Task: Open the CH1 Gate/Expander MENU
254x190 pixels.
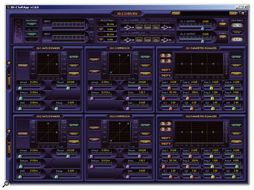Action: click(74, 66)
